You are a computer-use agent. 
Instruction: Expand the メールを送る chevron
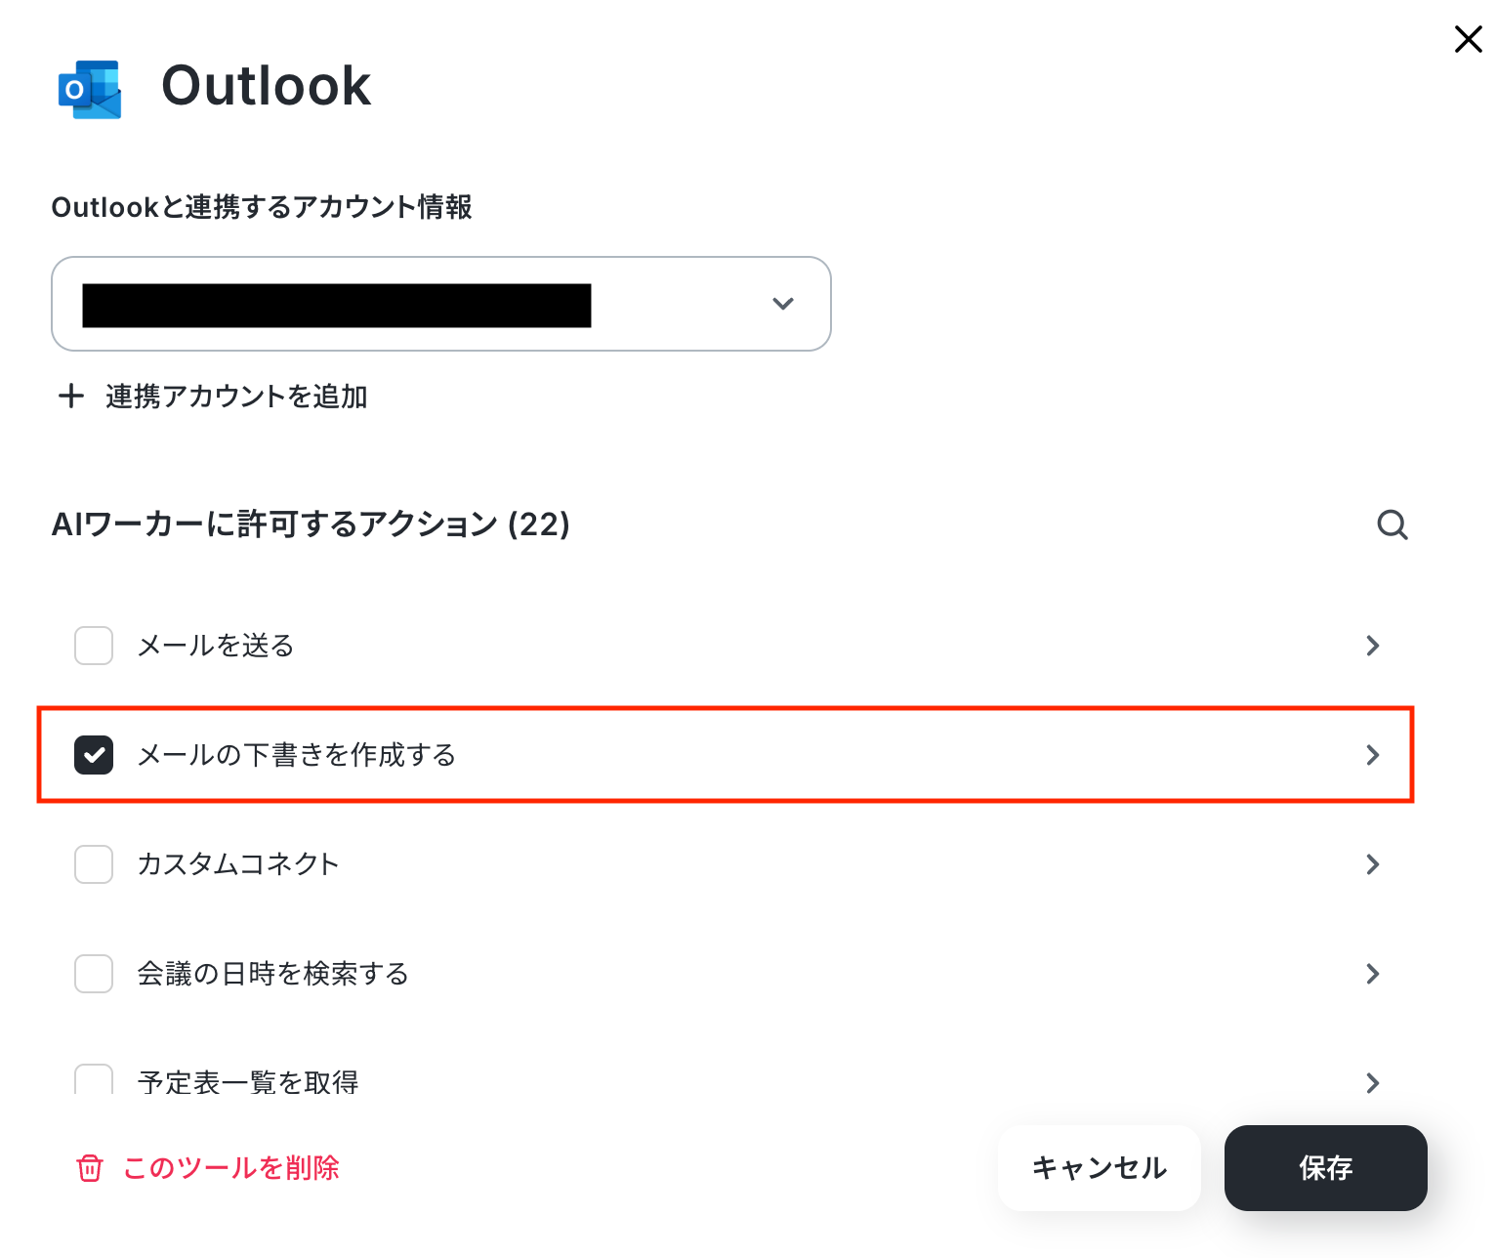click(1373, 646)
